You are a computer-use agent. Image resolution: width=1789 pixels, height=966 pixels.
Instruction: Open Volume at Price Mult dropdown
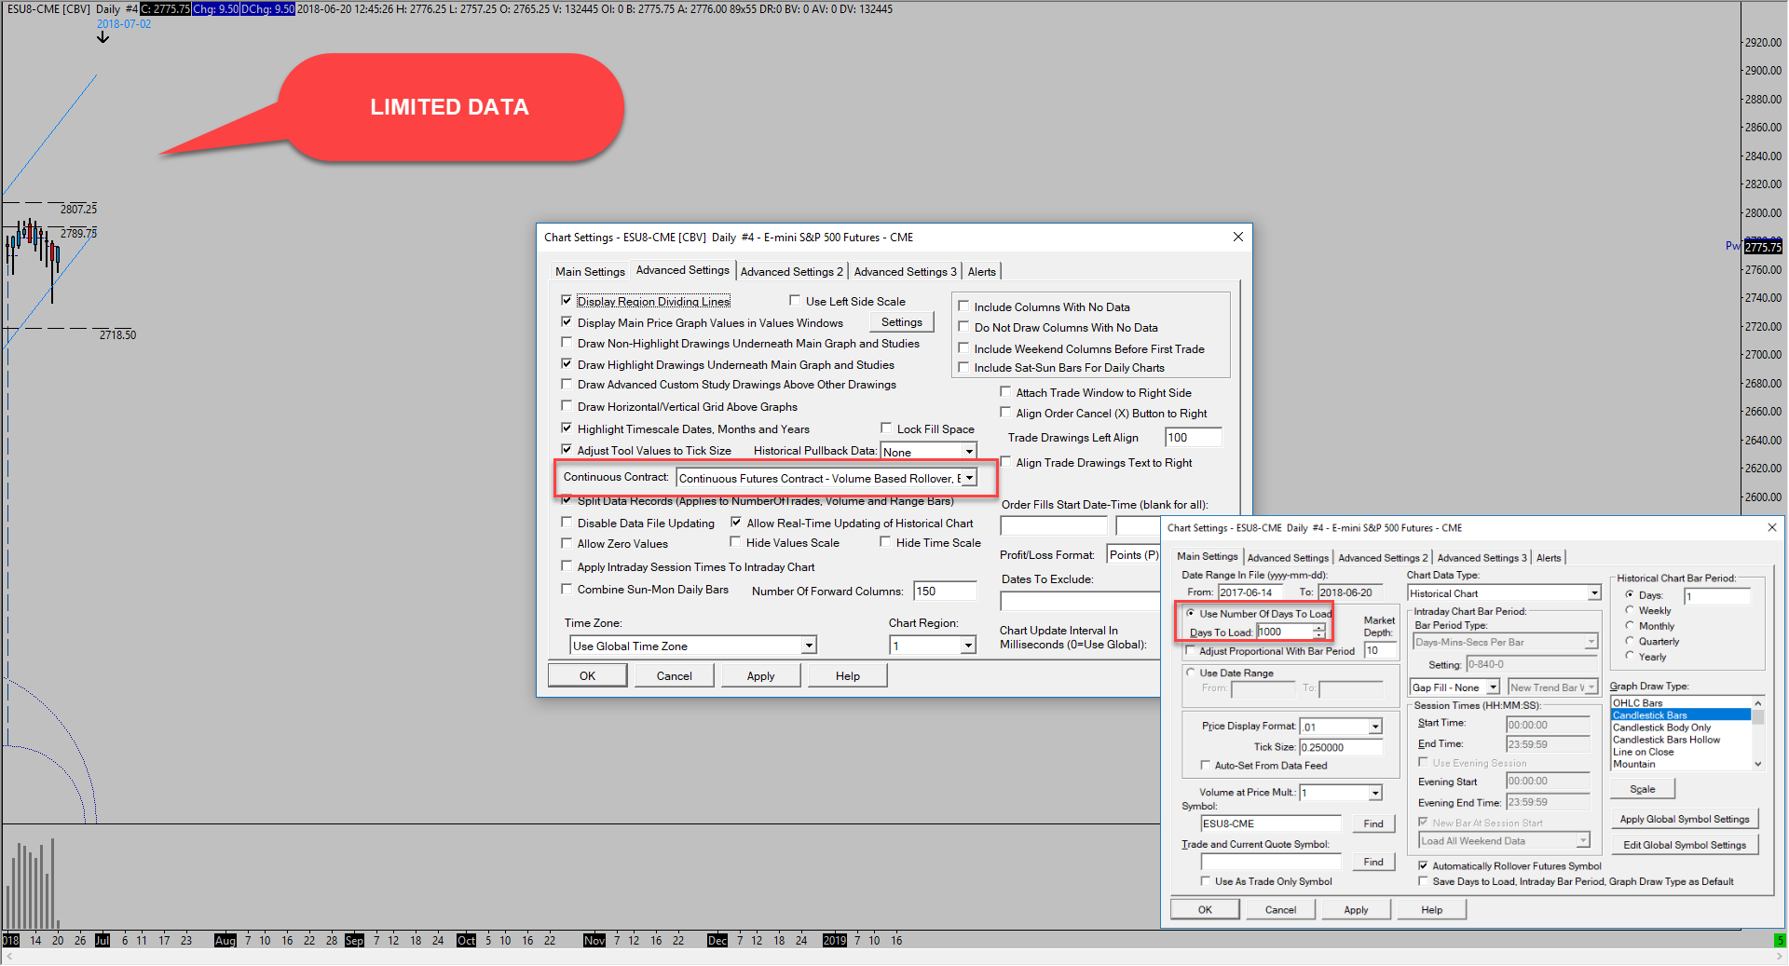pos(1375,793)
